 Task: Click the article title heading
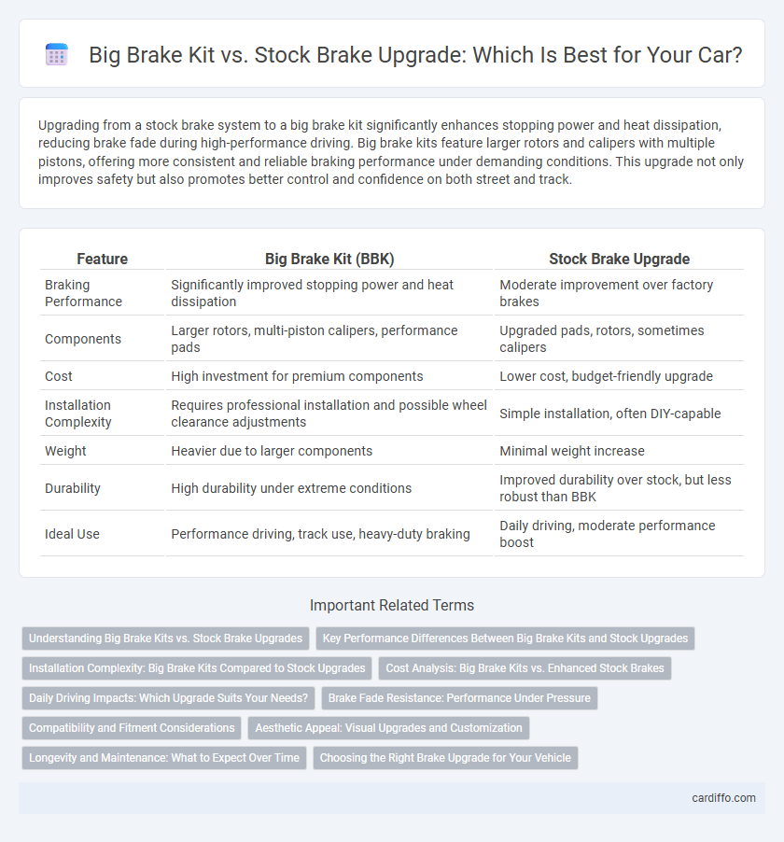click(x=415, y=55)
